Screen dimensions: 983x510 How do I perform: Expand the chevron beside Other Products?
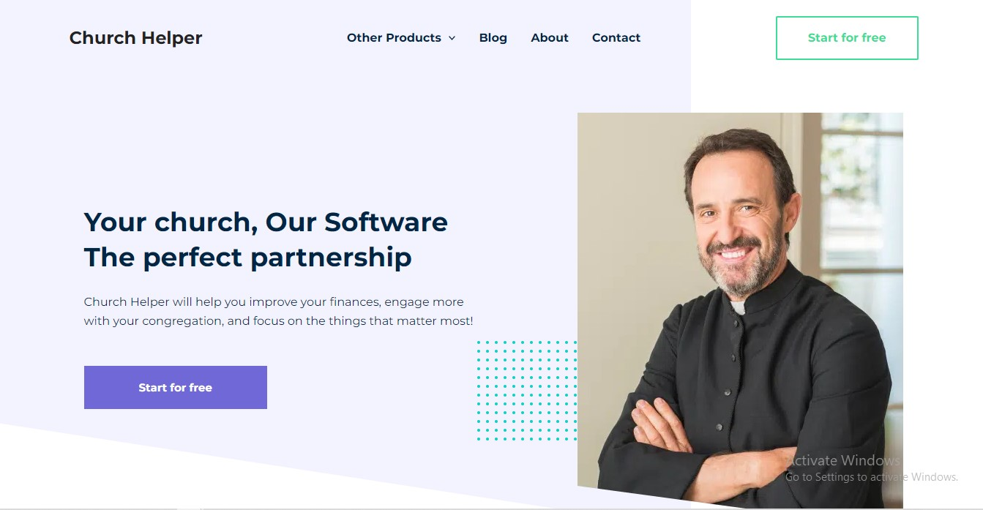(x=452, y=38)
